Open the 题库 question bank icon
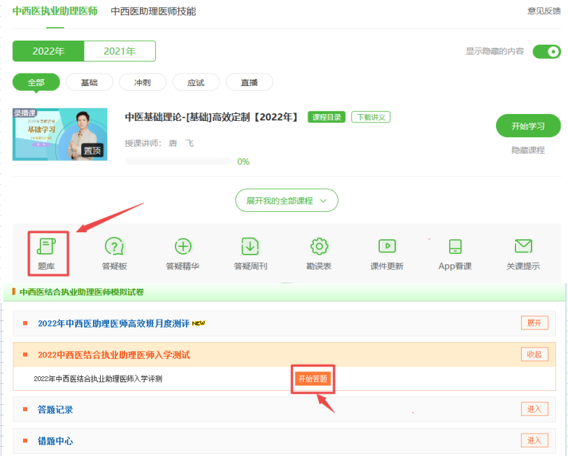 [x=48, y=253]
